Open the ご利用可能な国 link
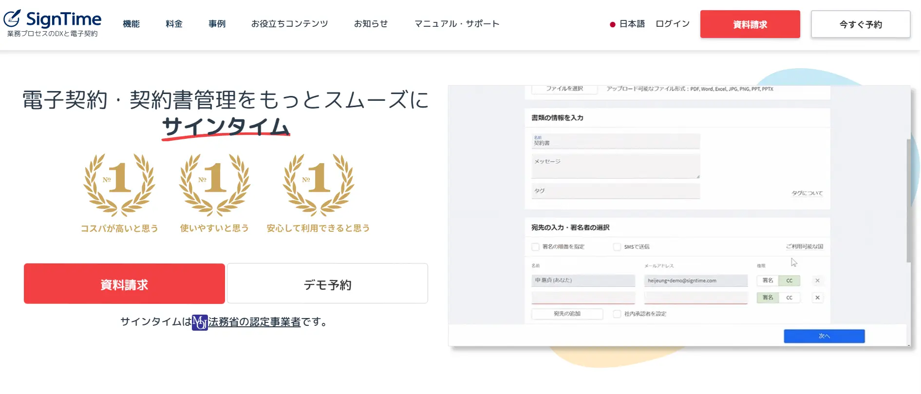This screenshot has width=921, height=394. [x=805, y=246]
